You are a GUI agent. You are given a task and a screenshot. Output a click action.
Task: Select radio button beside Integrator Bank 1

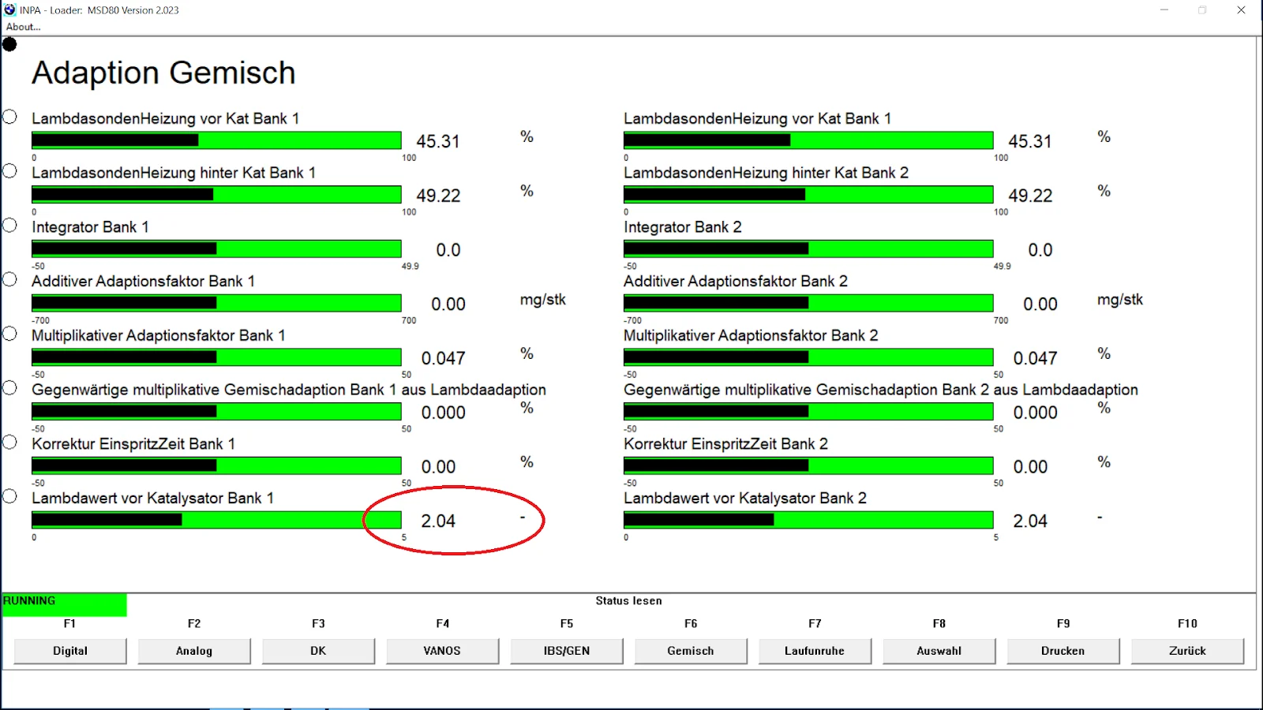9,226
